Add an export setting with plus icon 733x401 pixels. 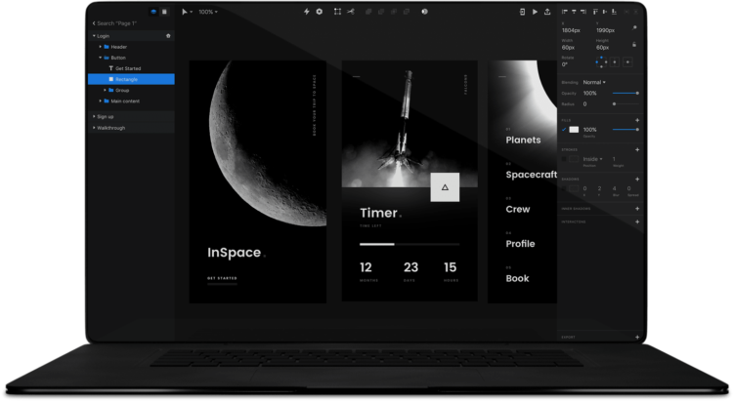point(637,337)
